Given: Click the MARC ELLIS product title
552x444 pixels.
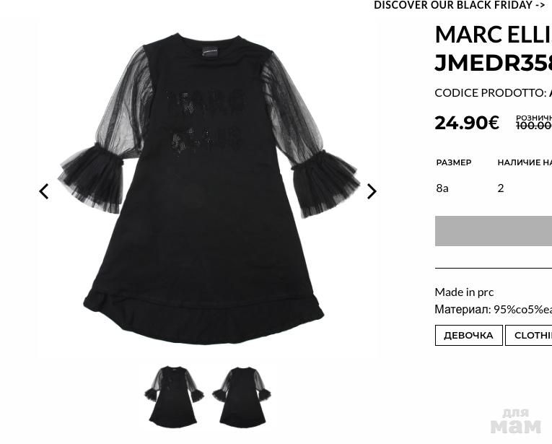Looking at the screenshot, I should [x=494, y=48].
